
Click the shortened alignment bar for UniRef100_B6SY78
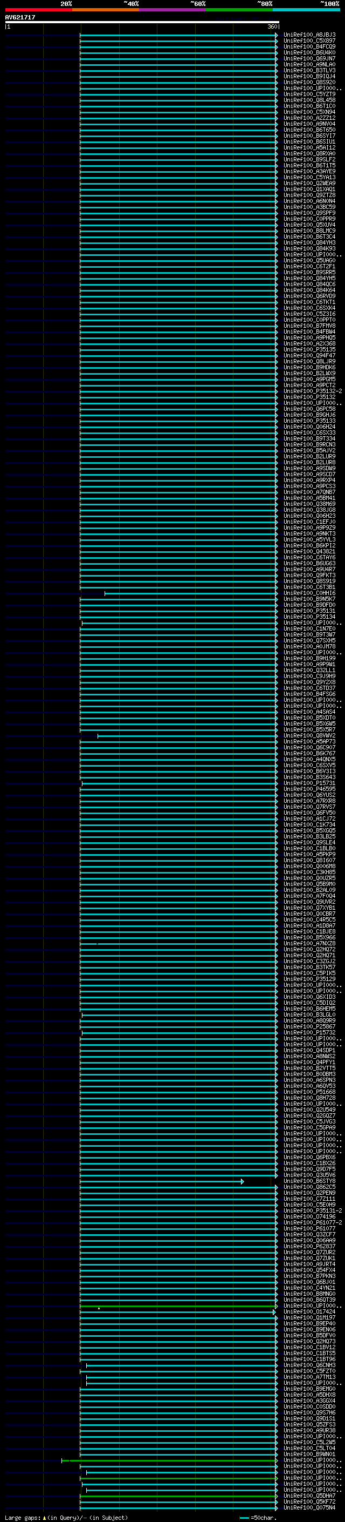[162, 1181]
